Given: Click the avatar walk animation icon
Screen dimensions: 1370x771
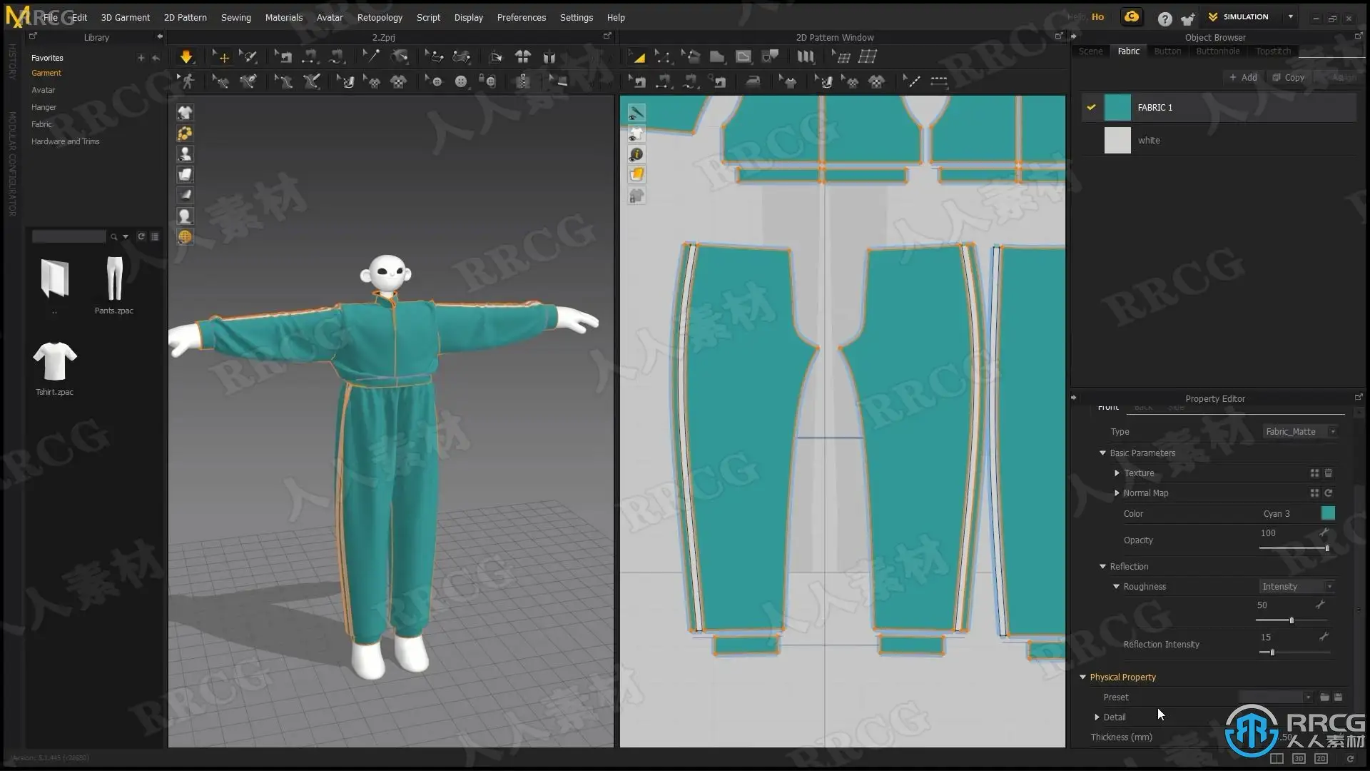Looking at the screenshot, I should (188, 81).
